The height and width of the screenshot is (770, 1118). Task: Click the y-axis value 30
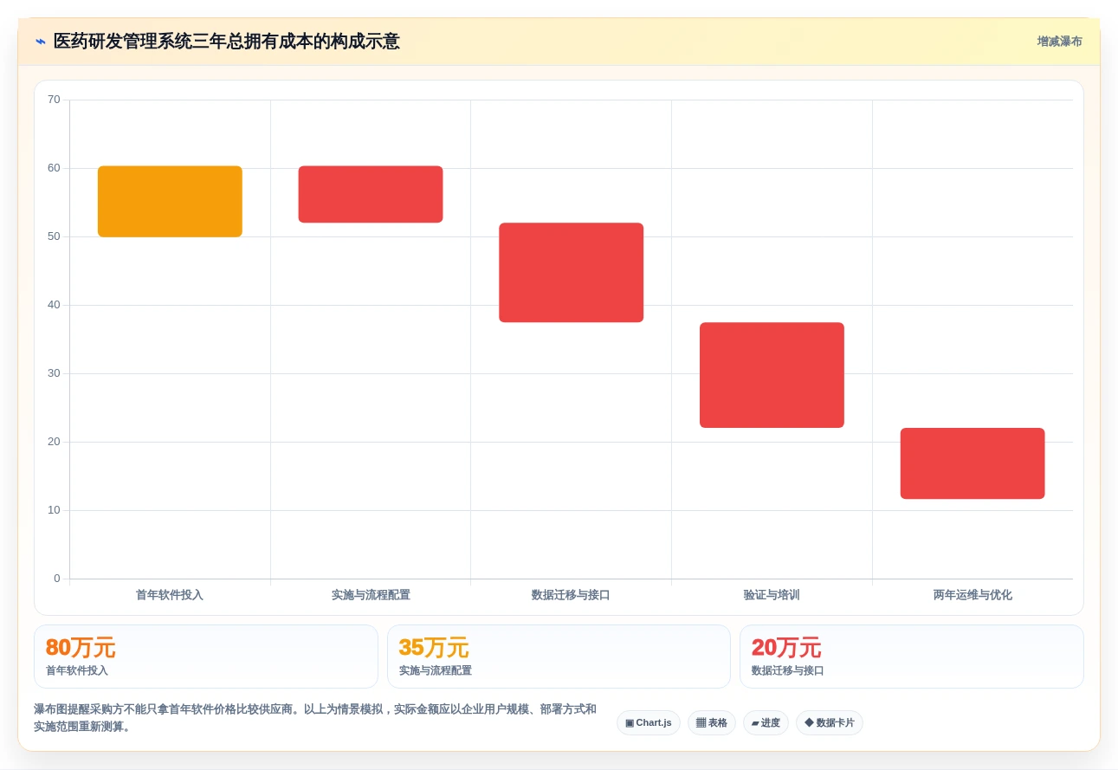pos(54,373)
